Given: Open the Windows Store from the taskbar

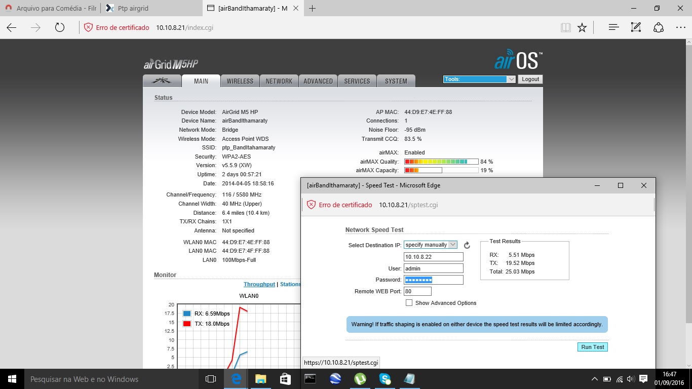Looking at the screenshot, I should point(285,379).
